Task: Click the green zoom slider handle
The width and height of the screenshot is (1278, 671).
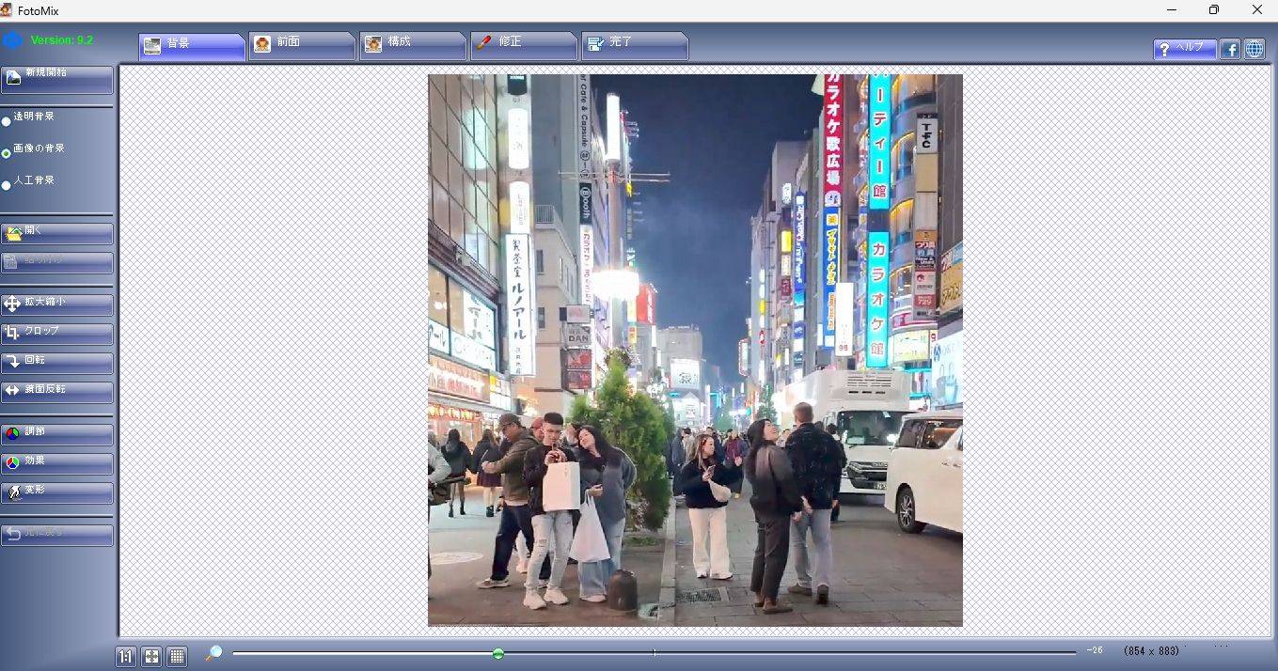Action: click(498, 653)
